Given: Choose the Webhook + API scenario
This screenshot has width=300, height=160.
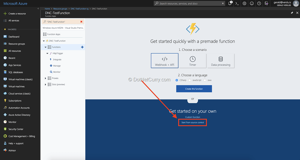Looking at the screenshot, I should tap(164, 61).
